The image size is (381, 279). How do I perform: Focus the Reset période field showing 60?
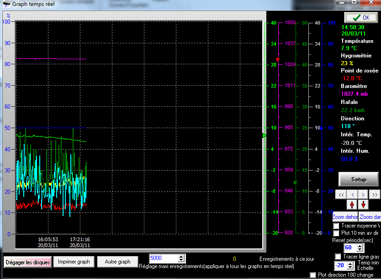coord(350,248)
